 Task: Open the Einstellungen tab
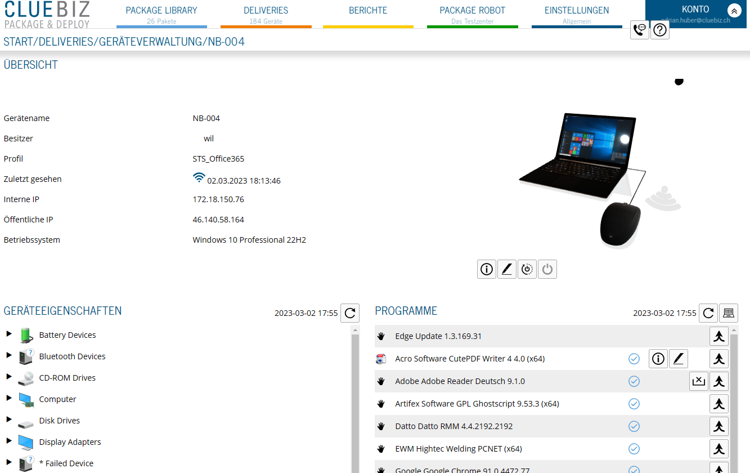[577, 15]
